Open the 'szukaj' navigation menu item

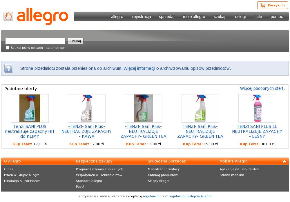220,17
